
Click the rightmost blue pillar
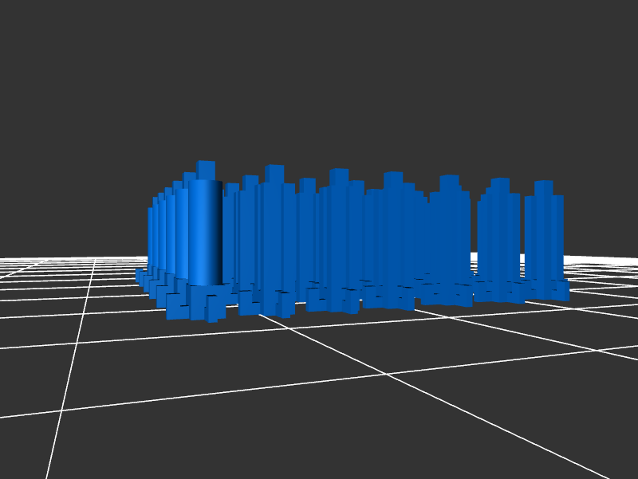coord(544,231)
